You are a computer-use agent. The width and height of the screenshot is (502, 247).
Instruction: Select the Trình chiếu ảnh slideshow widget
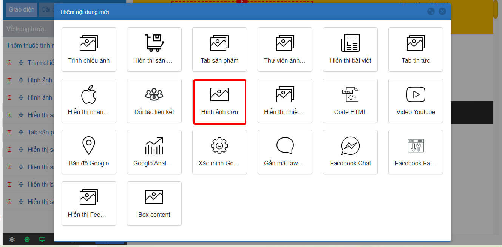click(x=89, y=49)
